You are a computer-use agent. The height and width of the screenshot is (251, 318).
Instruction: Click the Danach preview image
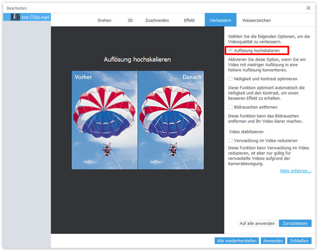(x=171, y=120)
